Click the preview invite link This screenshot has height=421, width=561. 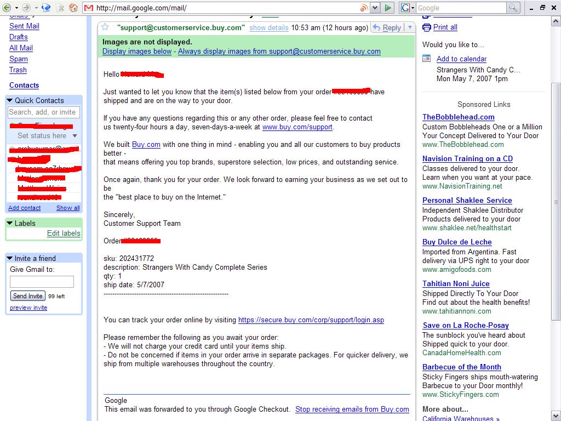28,308
